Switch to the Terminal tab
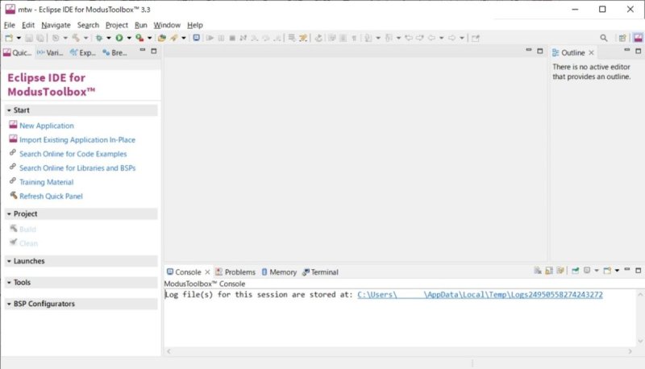Screen dimensions: 645x369 click(x=320, y=272)
